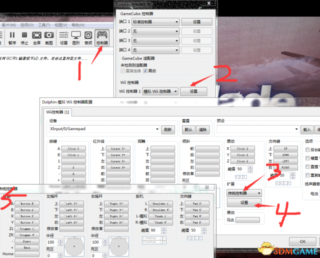Image resolution: width=320 pixels, height=258 pixels.
Task: Open the 端口 2 controller dropdown
Action: click(x=155, y=31)
